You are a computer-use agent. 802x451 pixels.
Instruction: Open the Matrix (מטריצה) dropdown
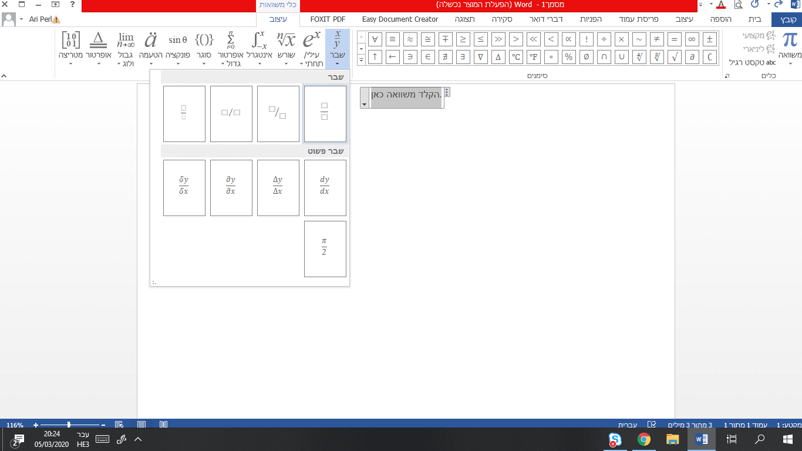point(70,49)
